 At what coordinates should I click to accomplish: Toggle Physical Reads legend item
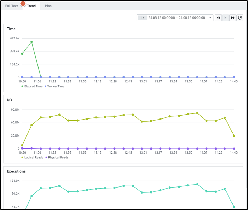tap(57, 158)
